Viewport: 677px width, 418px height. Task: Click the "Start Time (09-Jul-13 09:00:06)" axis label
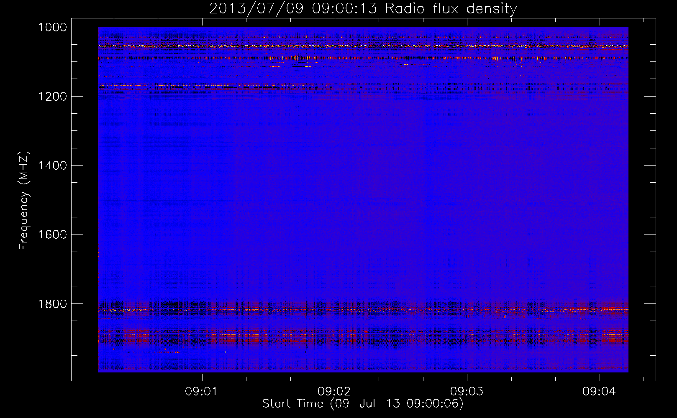[x=363, y=404]
